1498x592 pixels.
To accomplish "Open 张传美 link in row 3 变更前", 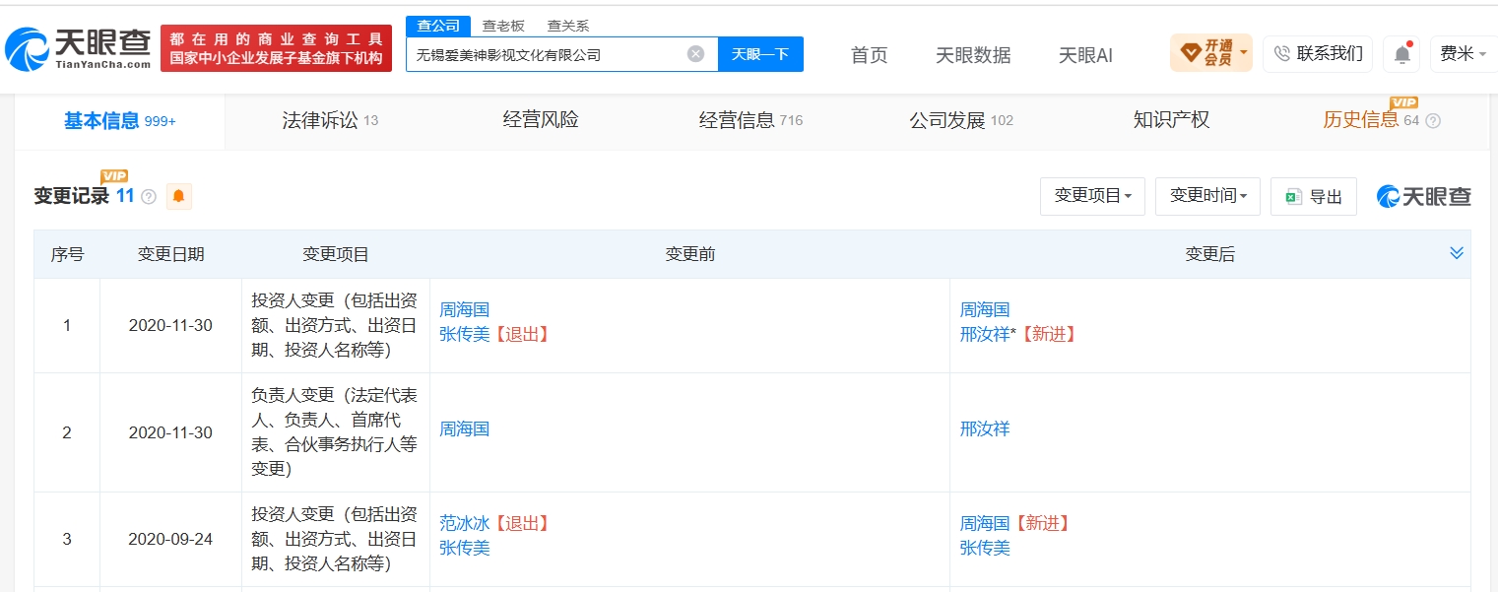I will (x=464, y=548).
